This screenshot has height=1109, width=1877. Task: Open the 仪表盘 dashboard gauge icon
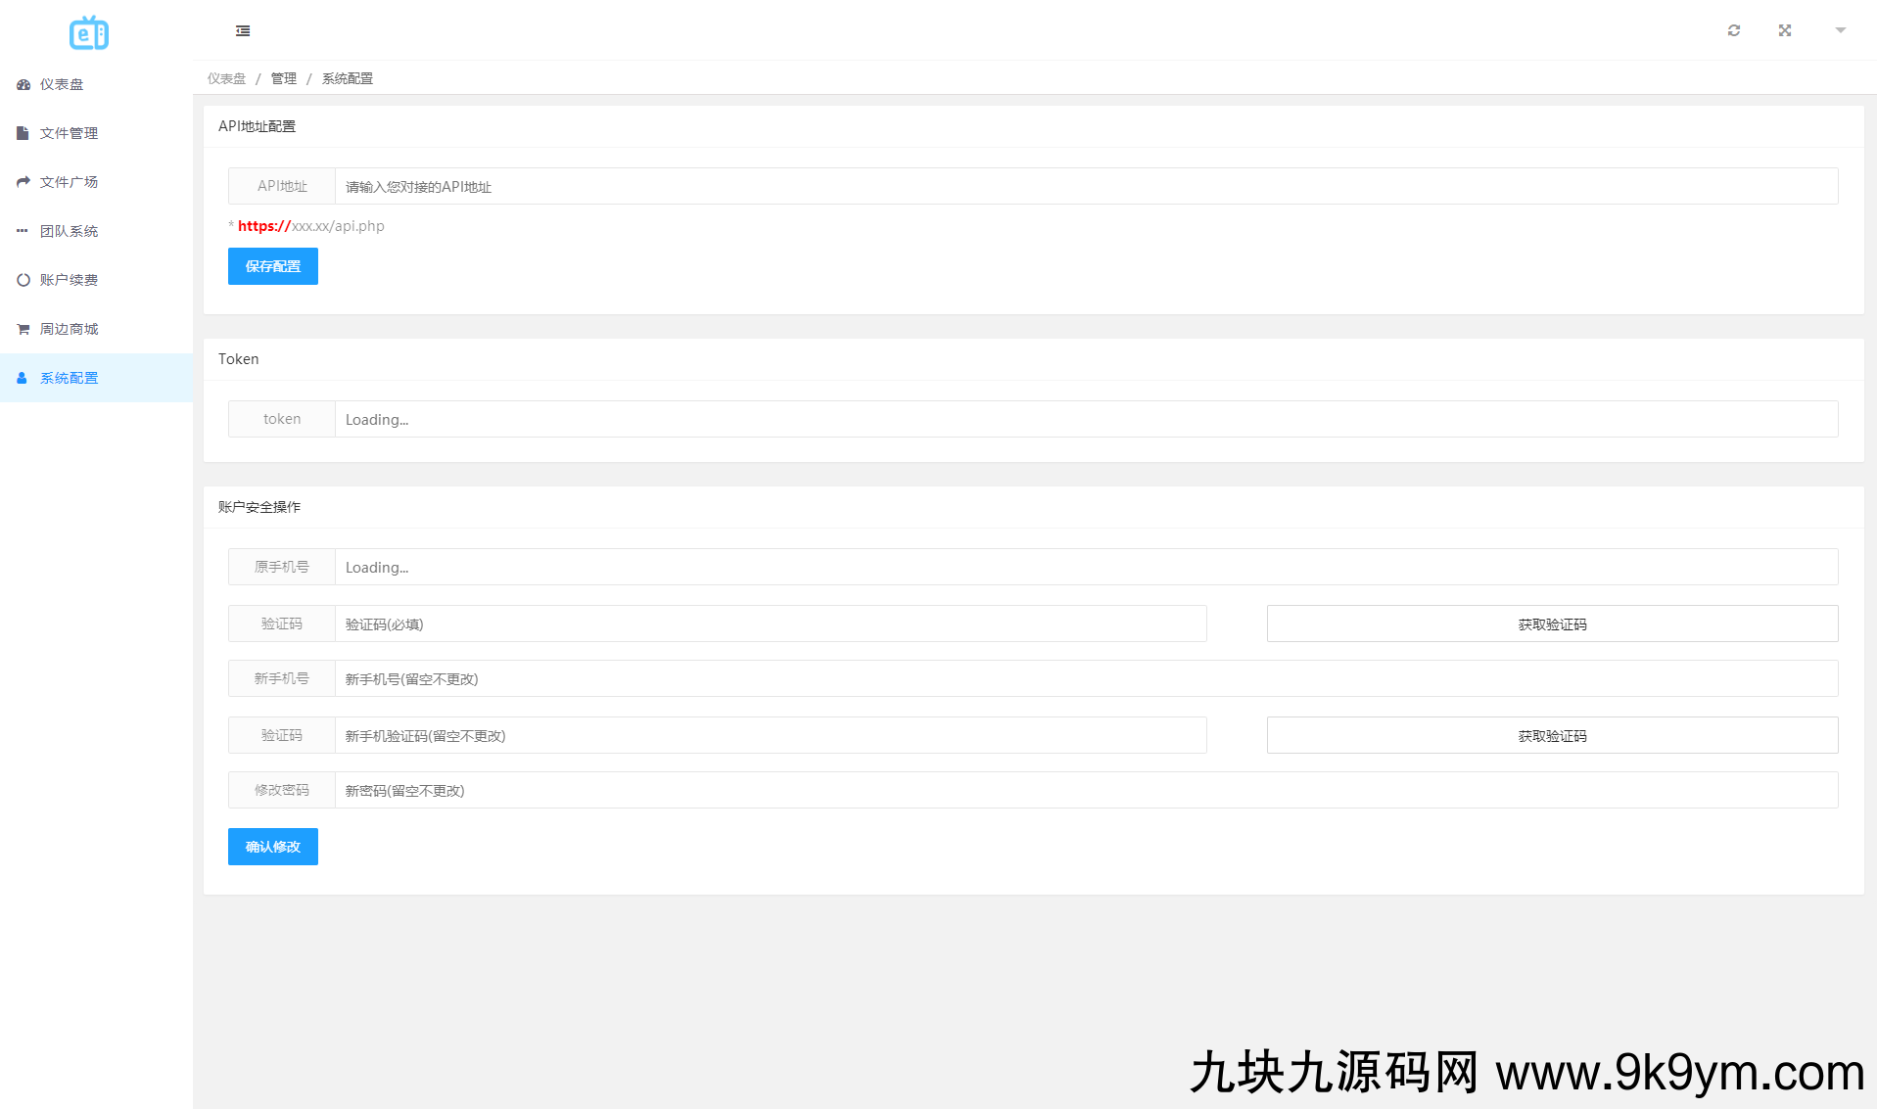pyautogui.click(x=23, y=84)
